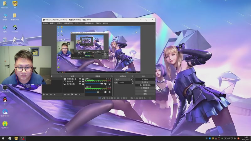Add a new source with plus button
Image resolution: width=251 pixels, height=141 pixels.
pos(65,95)
